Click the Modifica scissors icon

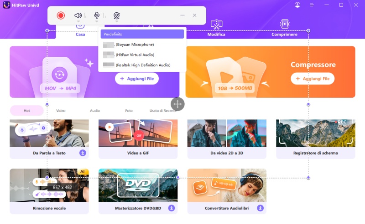point(216,25)
